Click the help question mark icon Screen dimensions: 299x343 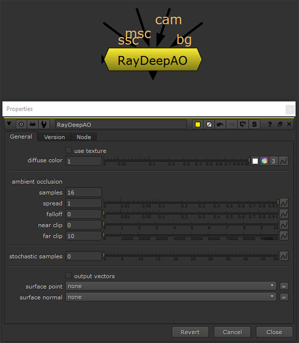click(x=270, y=124)
